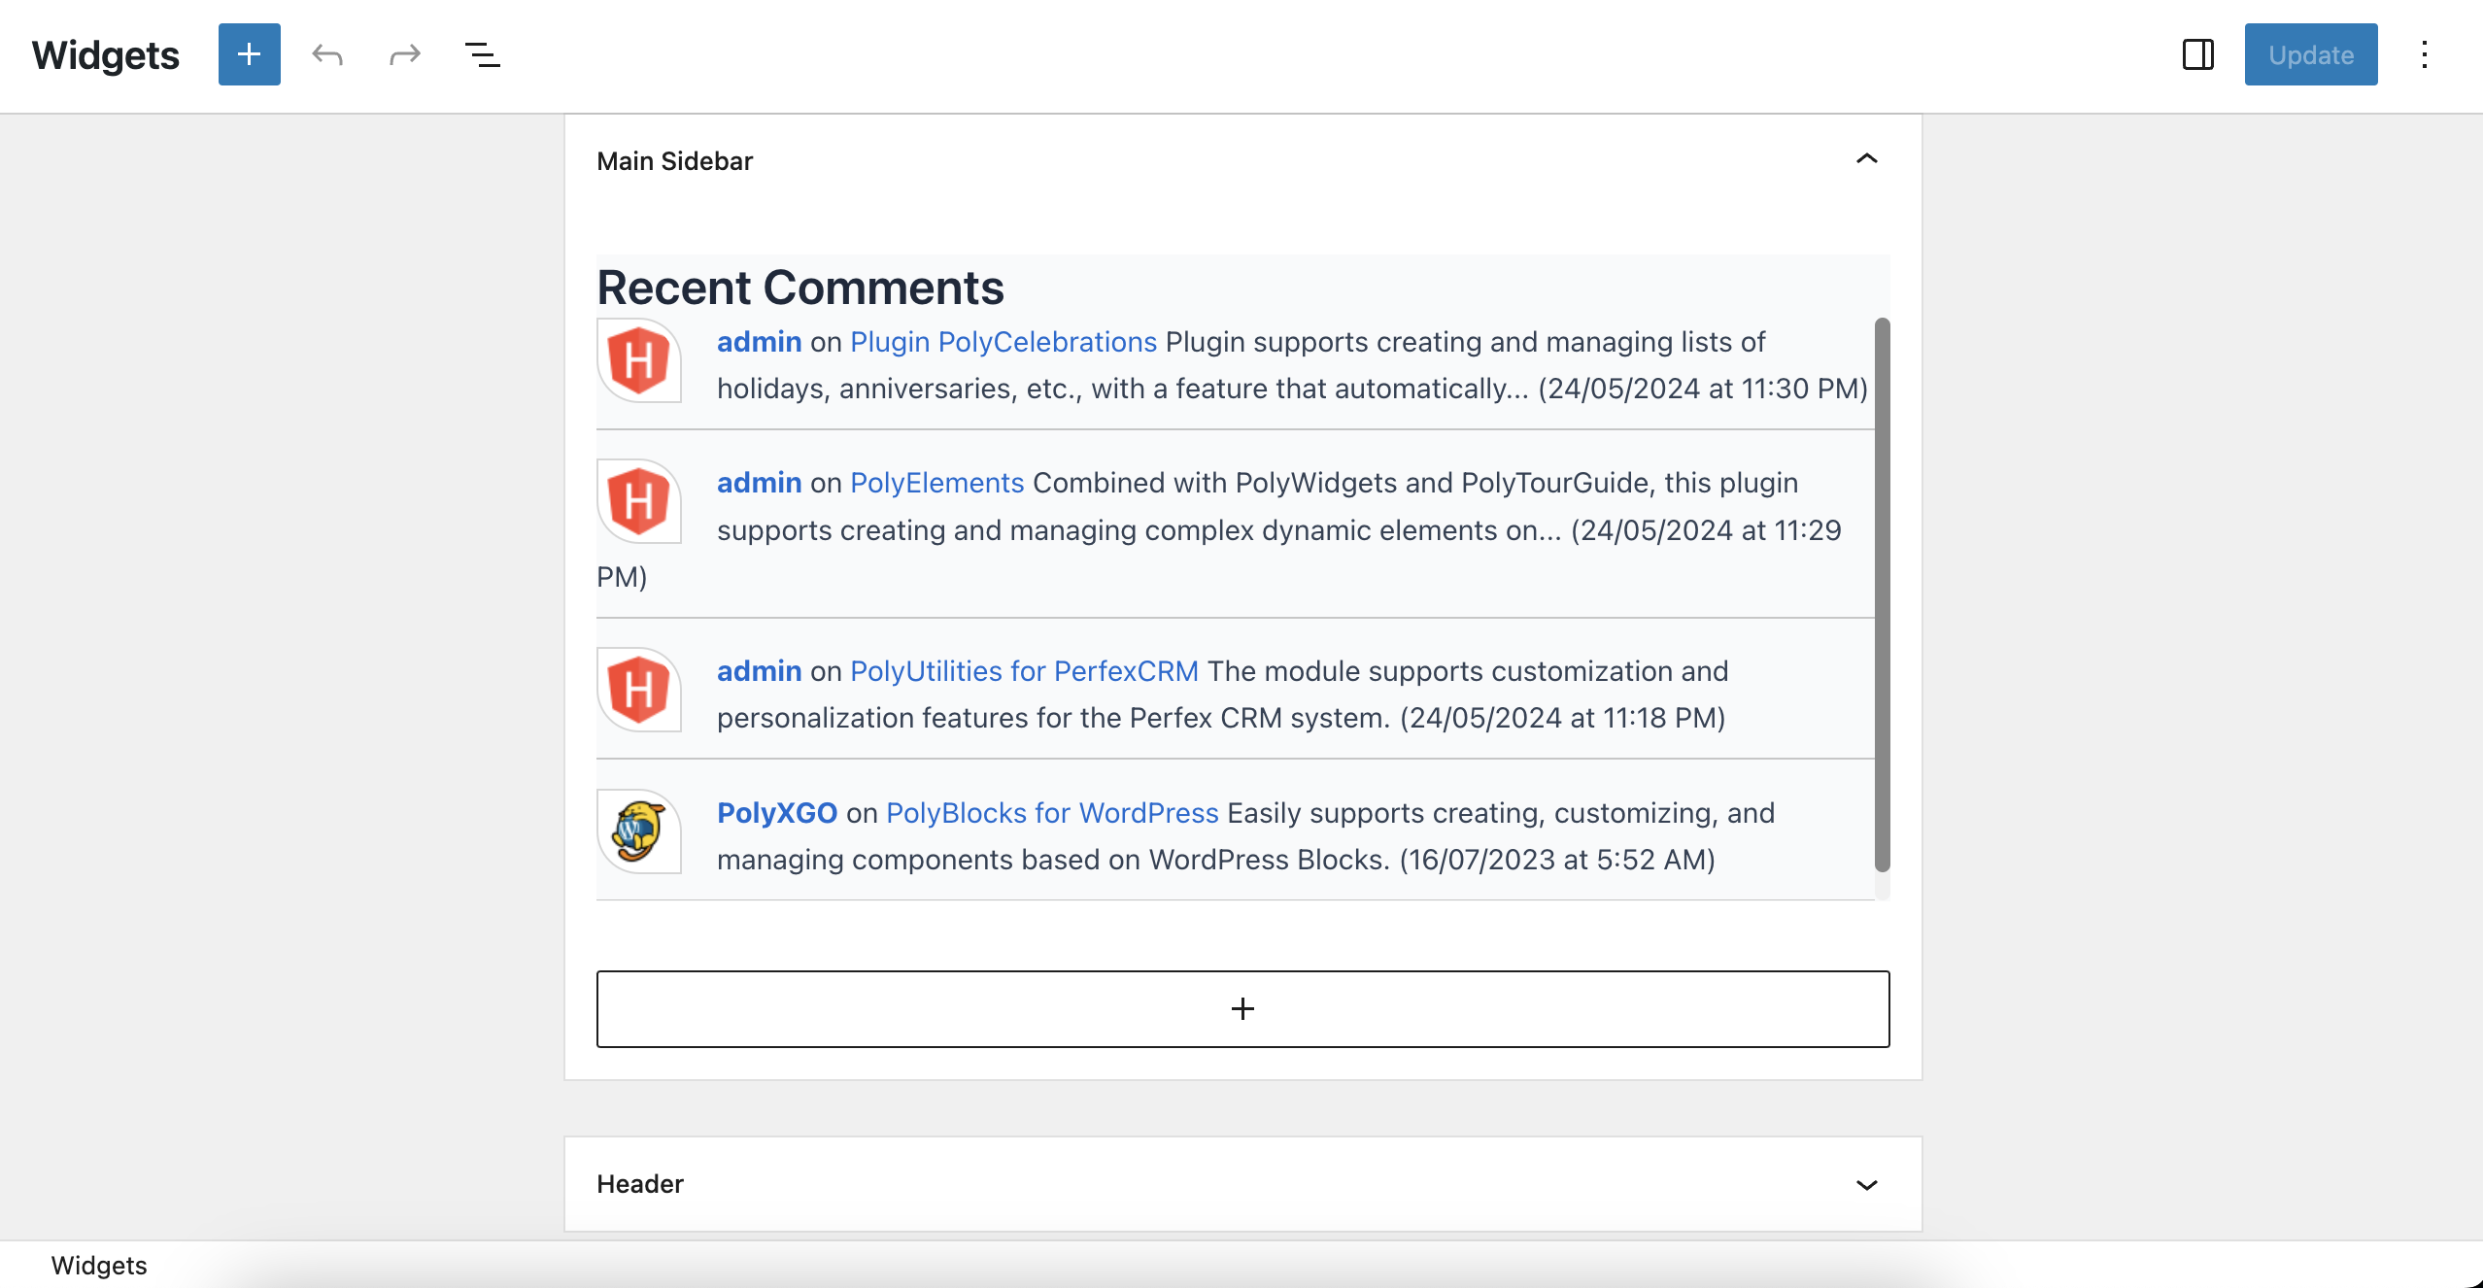The width and height of the screenshot is (2483, 1288).
Task: Toggle the settings sidebar panel
Action: [x=2198, y=54]
